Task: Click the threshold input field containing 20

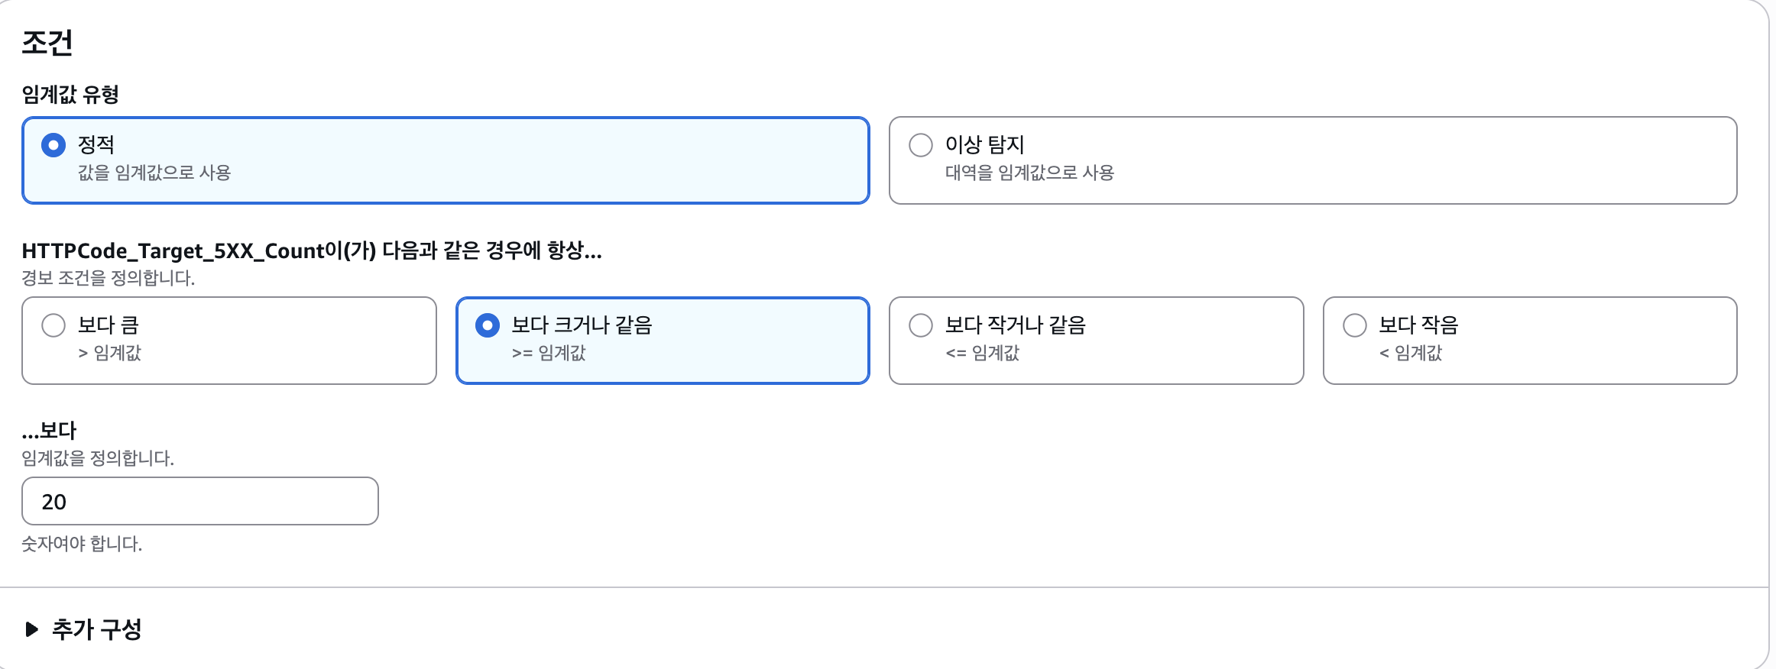Action: point(200,501)
